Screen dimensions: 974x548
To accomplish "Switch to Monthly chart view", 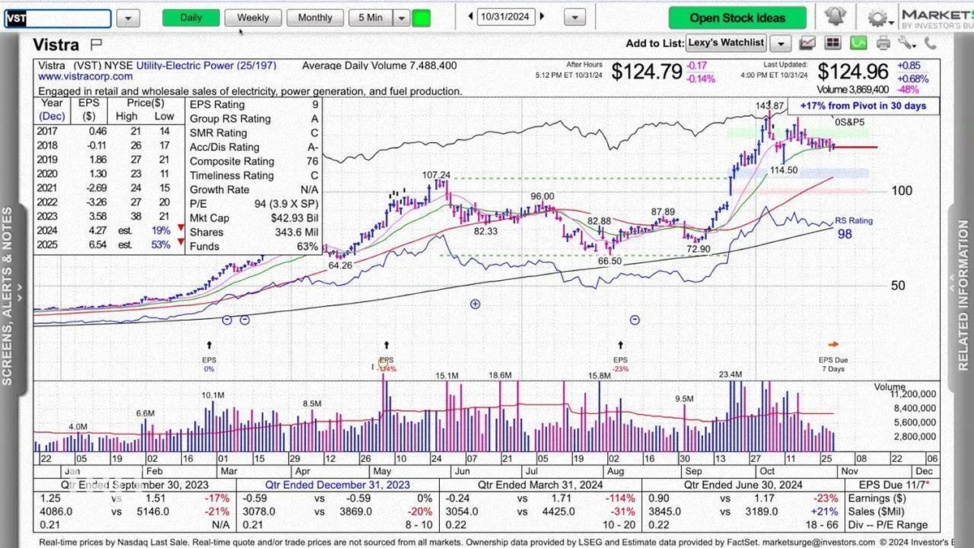I will (315, 17).
